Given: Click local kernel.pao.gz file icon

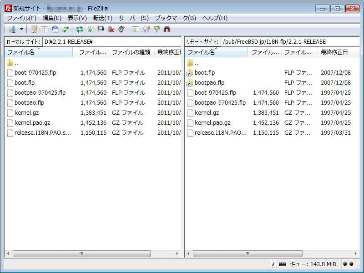Looking at the screenshot, I should click(x=10, y=122).
